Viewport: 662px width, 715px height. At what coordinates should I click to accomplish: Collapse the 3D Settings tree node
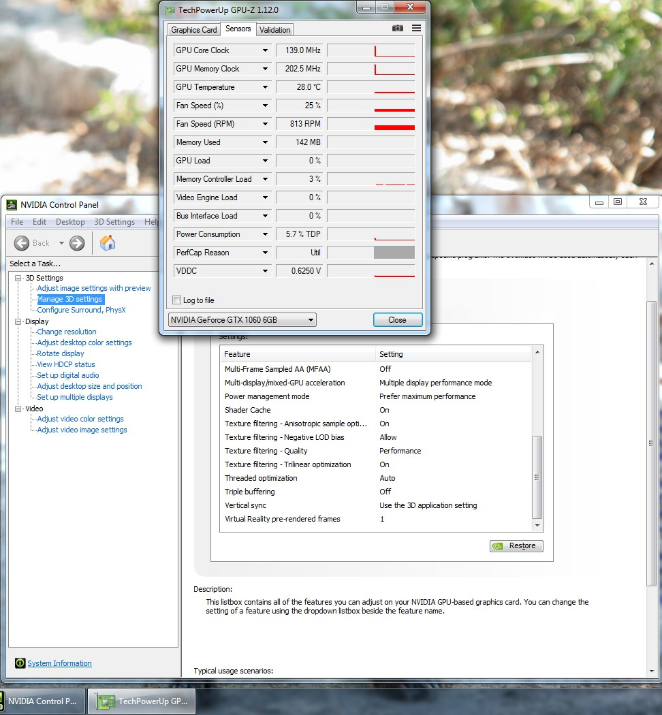coord(18,278)
